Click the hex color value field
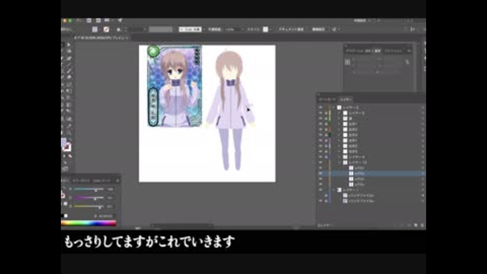 (x=106, y=216)
